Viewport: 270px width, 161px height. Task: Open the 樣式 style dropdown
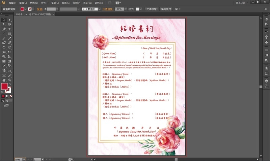(x=141, y=9)
